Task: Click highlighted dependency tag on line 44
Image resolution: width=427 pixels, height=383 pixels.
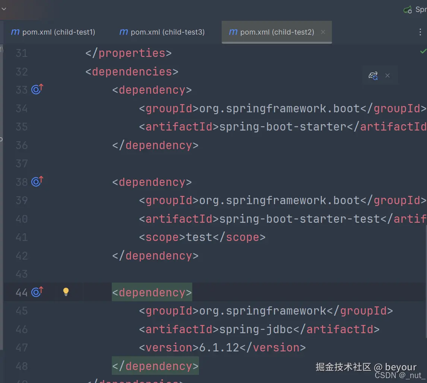Action: point(152,292)
